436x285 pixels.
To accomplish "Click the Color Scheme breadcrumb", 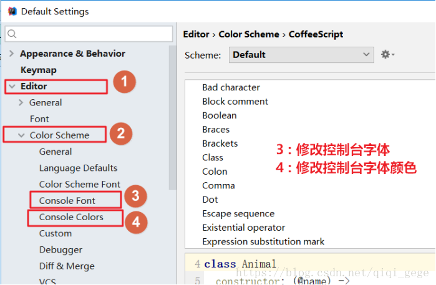I will tap(249, 34).
